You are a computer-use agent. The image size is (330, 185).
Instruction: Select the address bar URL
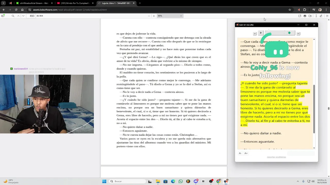[x=70, y=10]
